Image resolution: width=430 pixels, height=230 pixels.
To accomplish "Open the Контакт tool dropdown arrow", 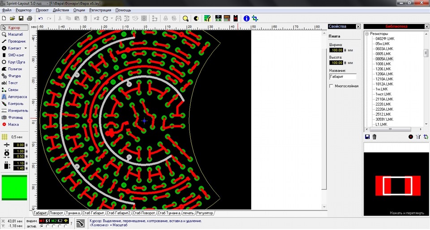I will click(x=26, y=48).
